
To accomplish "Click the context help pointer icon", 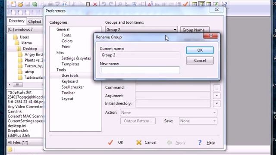I will 224,4.
